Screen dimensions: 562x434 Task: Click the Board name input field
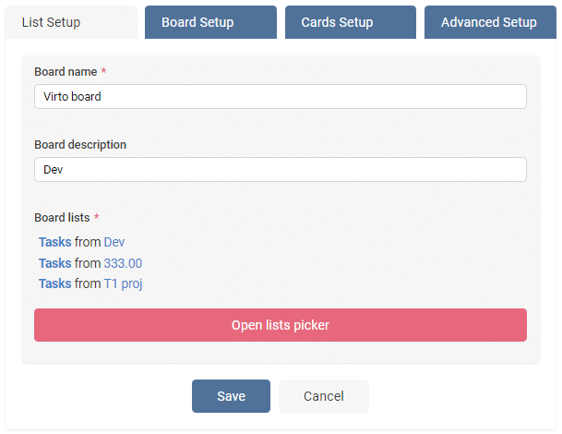click(x=281, y=96)
